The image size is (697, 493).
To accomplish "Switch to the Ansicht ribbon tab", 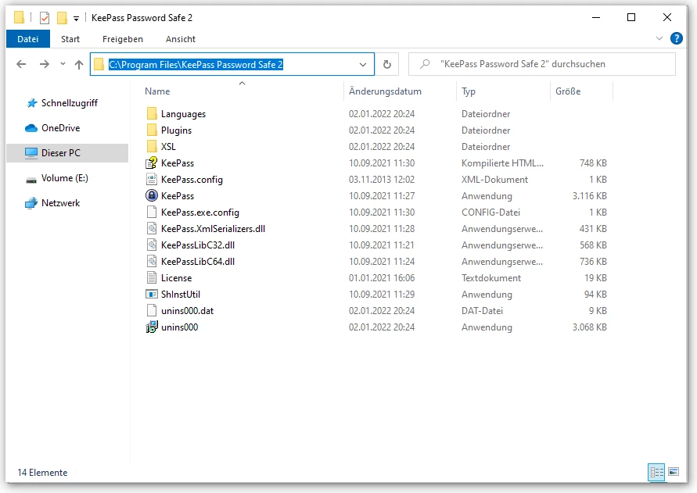I will point(180,39).
